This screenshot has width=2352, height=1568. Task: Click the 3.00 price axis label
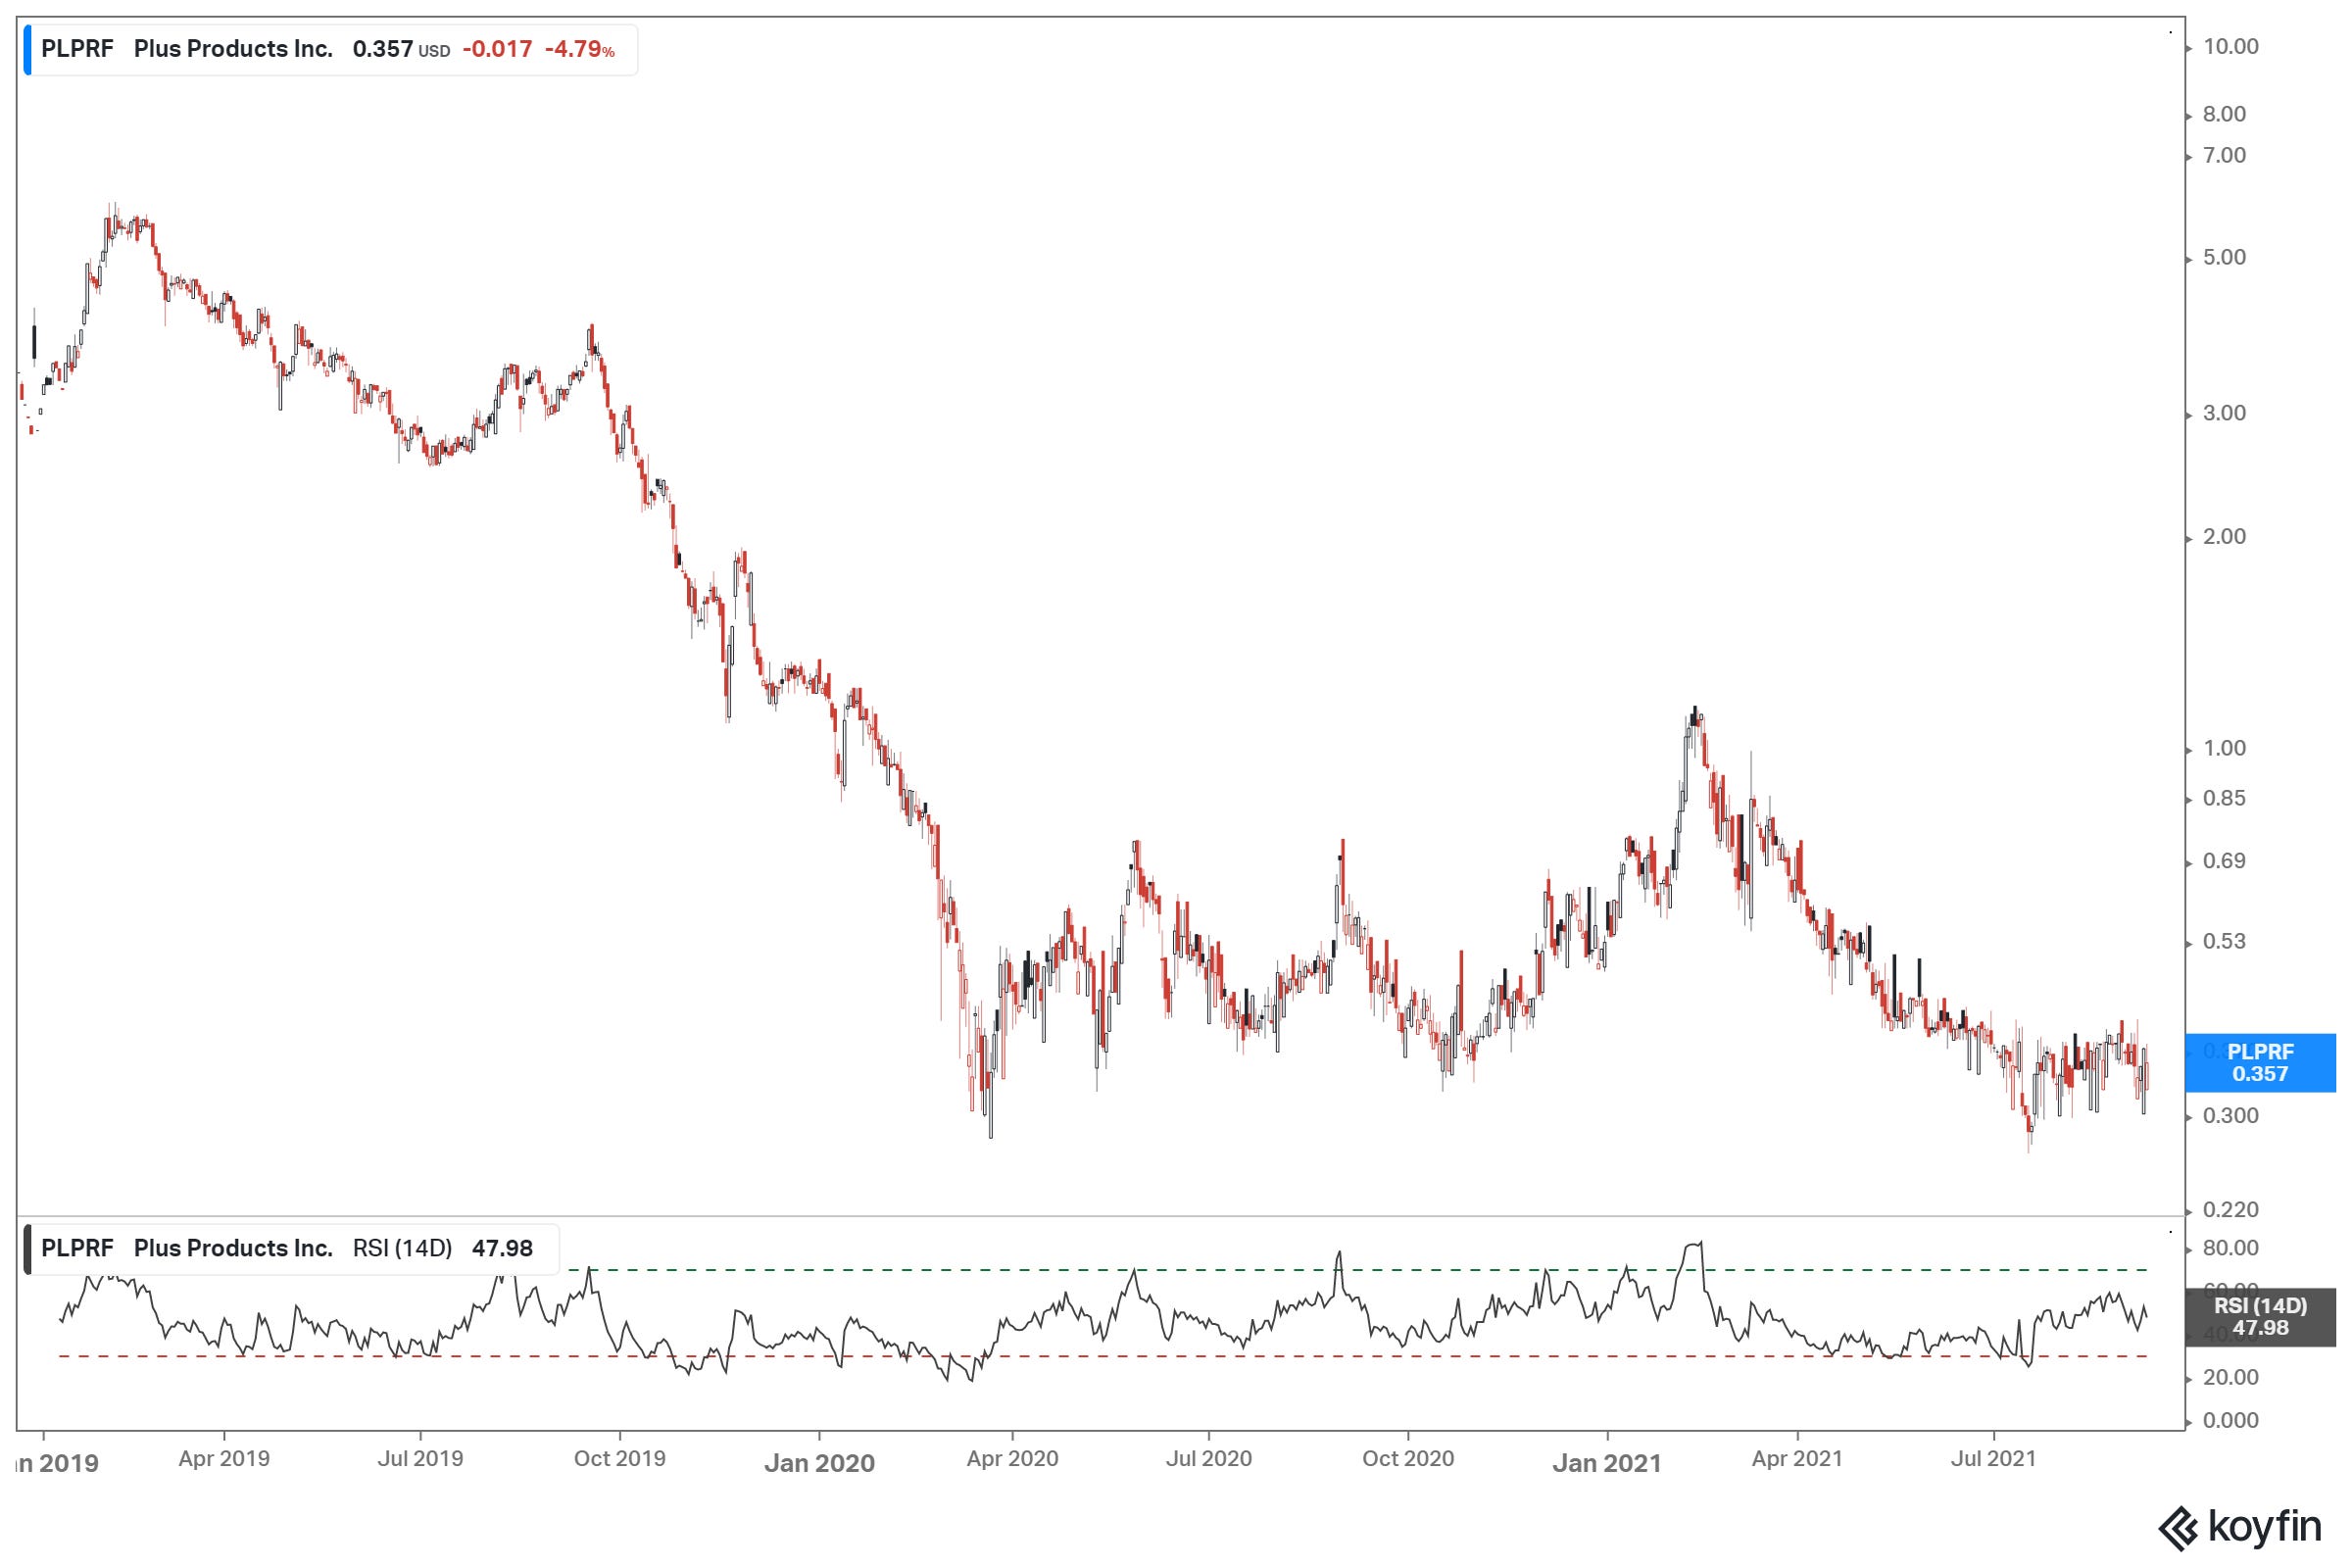pos(2224,413)
